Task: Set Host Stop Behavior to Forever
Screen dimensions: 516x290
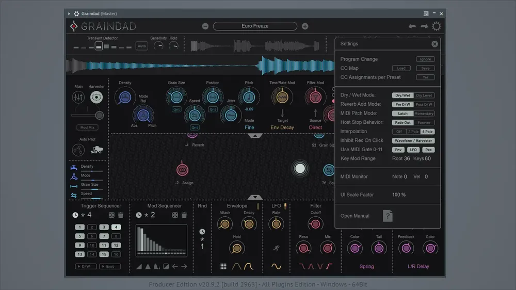Action: tap(424, 122)
